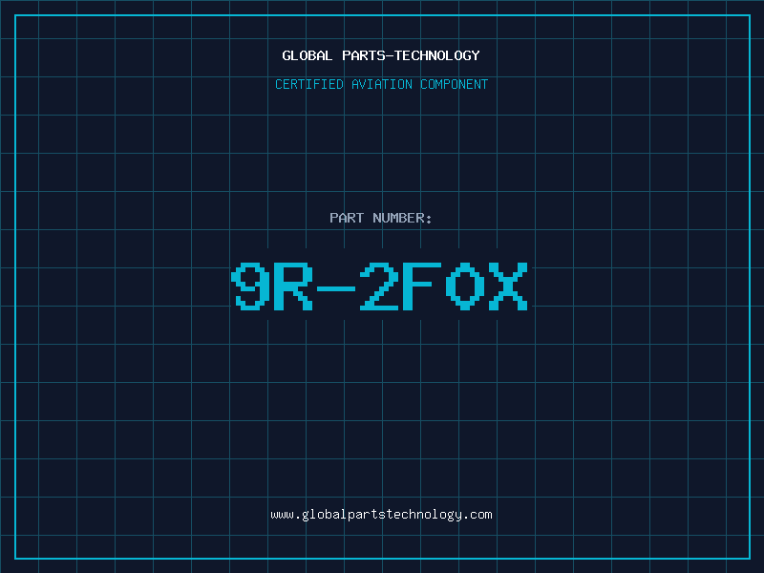
Task: Click the word AVIATION in the subtitle
Action: (382, 84)
